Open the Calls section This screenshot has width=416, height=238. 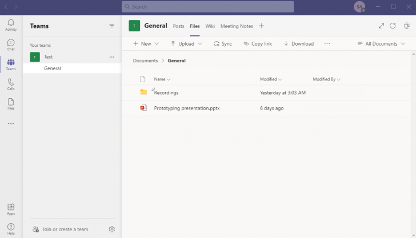coord(11,84)
